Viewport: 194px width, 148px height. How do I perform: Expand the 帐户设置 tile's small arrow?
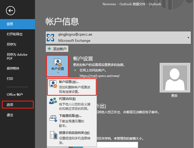58,72
